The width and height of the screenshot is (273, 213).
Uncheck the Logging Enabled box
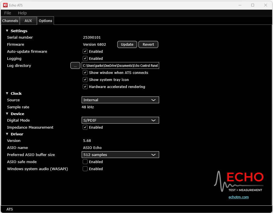(x=85, y=58)
